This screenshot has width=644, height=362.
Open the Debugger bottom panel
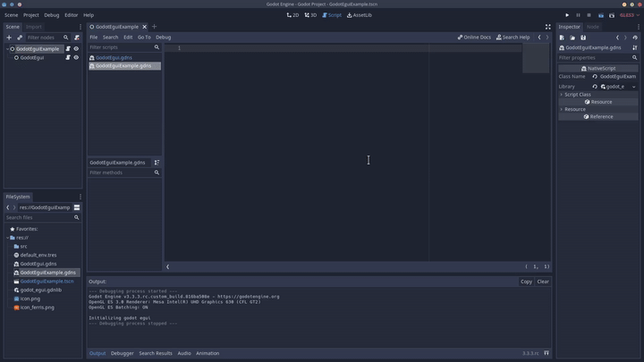click(122, 353)
